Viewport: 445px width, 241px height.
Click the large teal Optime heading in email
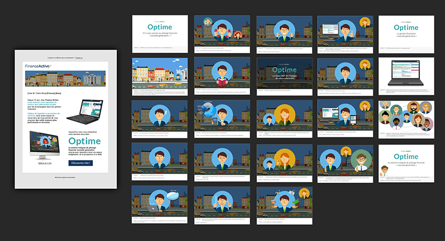(85, 141)
